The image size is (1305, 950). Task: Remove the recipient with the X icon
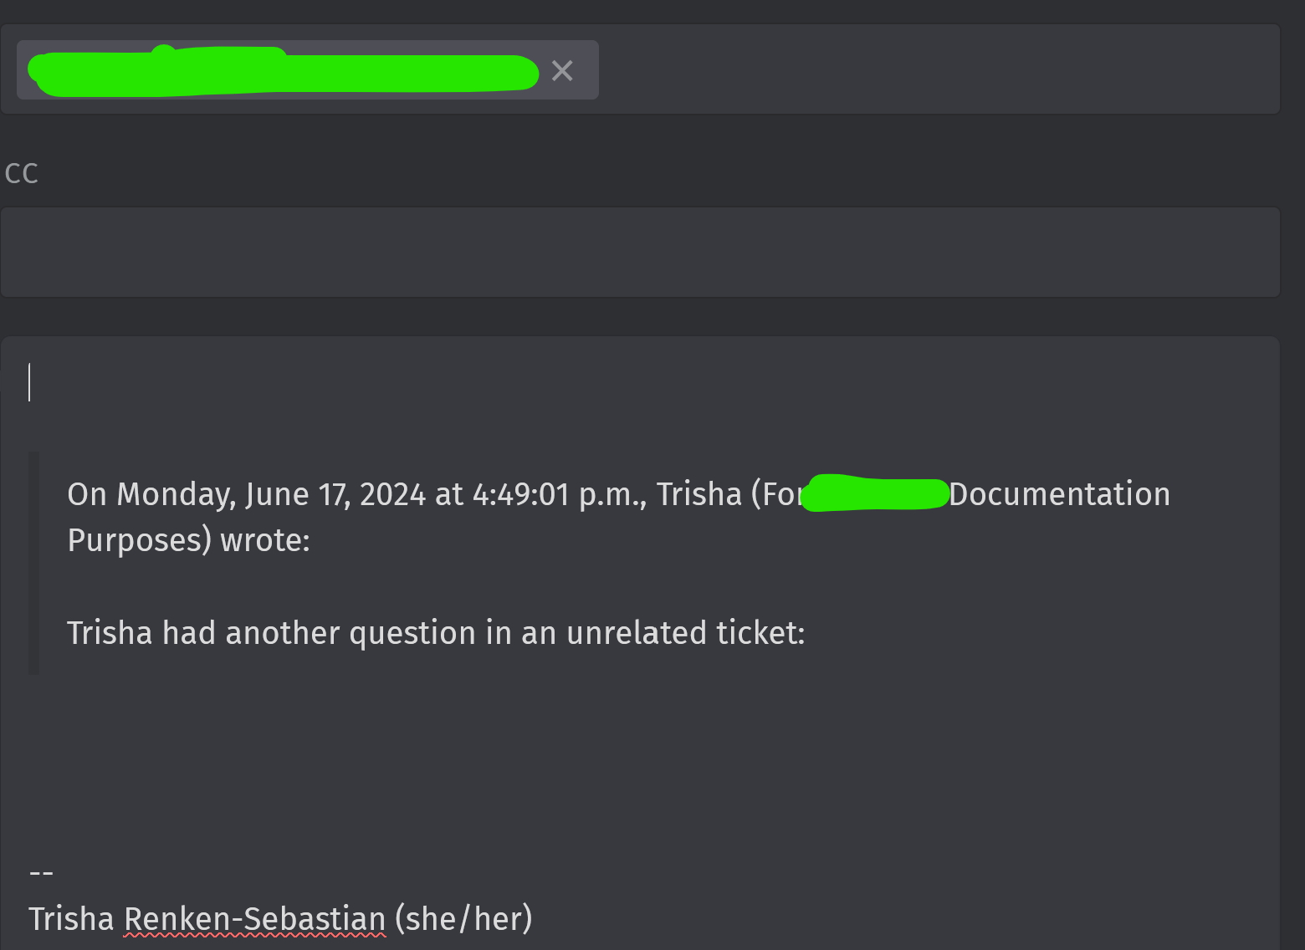(562, 71)
